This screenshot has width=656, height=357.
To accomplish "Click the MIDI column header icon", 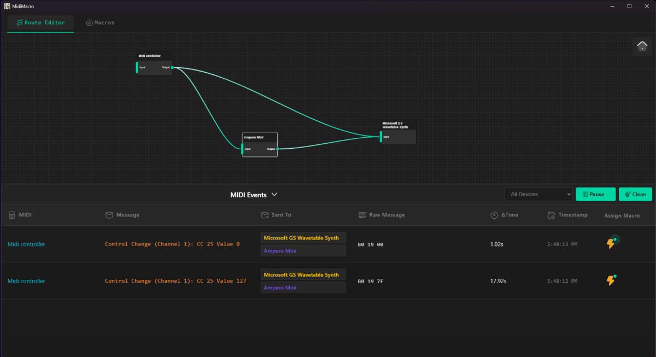I will point(11,215).
